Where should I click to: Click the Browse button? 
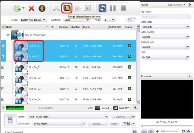tap(98, 124)
